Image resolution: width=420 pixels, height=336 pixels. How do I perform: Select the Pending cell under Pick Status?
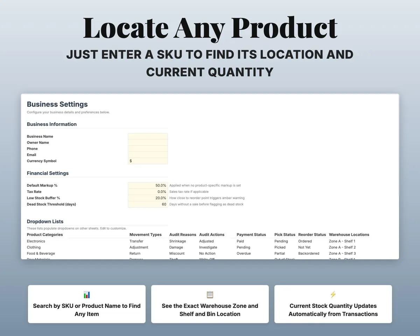(x=281, y=241)
